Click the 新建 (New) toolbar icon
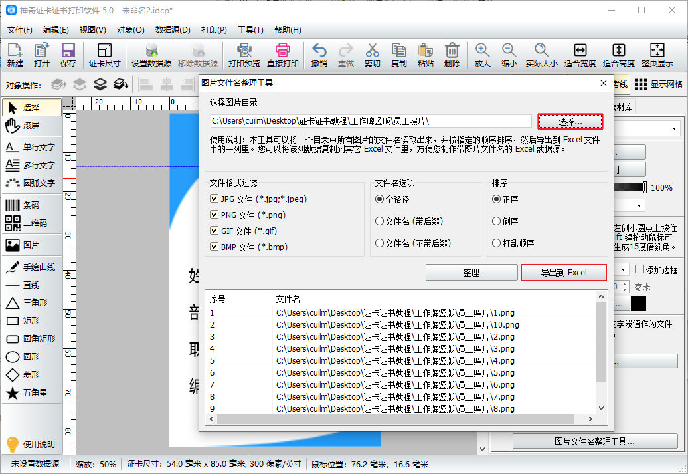688x474 pixels. (15, 55)
